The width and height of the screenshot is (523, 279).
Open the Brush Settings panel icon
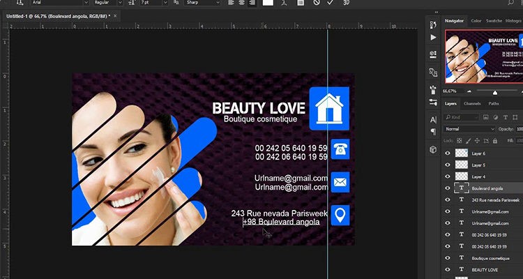pyautogui.click(x=433, y=102)
